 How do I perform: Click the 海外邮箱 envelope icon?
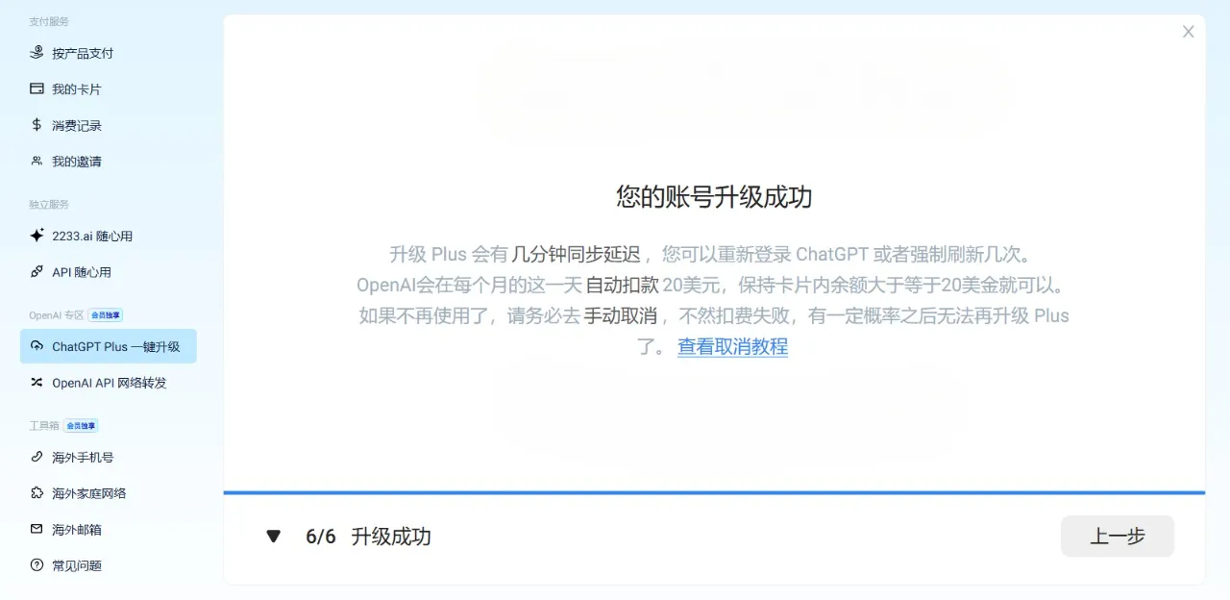click(x=37, y=529)
